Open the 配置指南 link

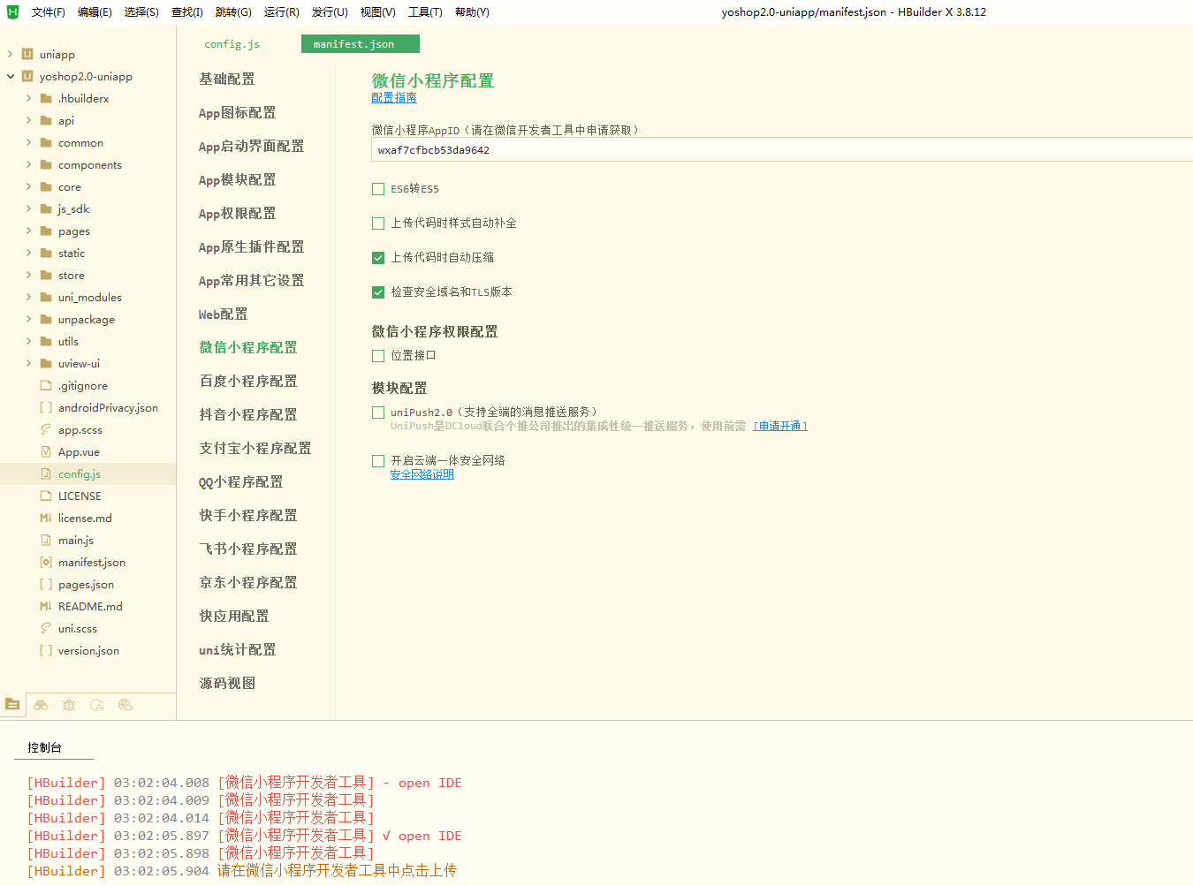[394, 98]
